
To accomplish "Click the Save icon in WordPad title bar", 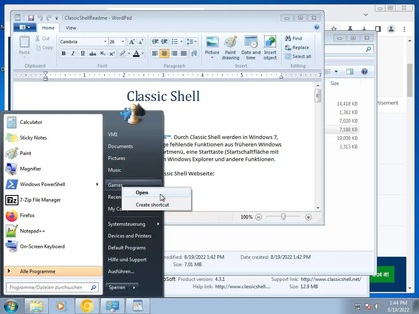I will [x=31, y=18].
